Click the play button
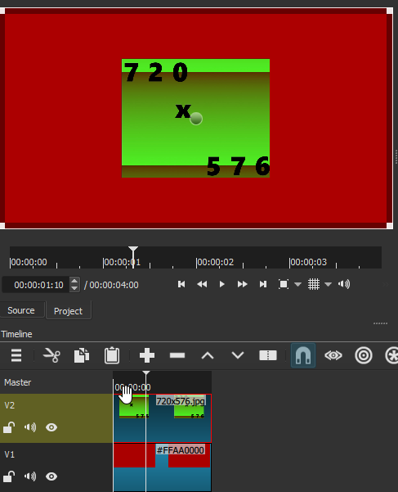This screenshot has width=398, height=492. (x=222, y=284)
